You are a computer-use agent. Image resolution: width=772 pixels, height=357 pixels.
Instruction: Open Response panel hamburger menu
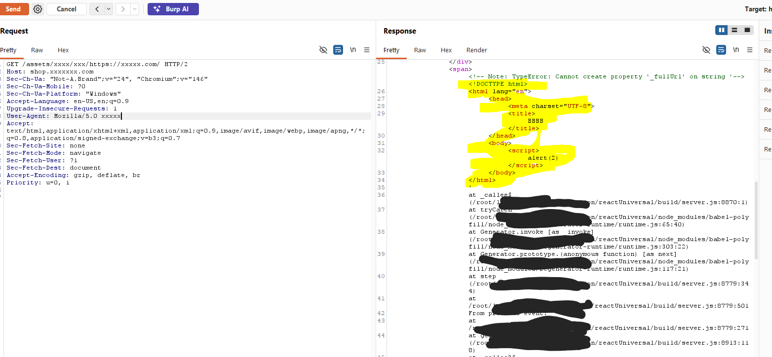tap(750, 50)
